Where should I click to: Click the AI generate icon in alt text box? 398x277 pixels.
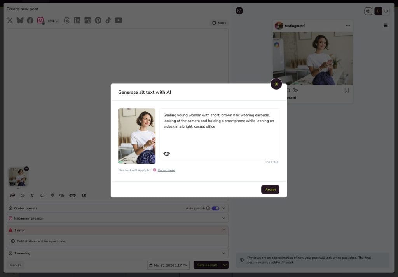point(167,154)
